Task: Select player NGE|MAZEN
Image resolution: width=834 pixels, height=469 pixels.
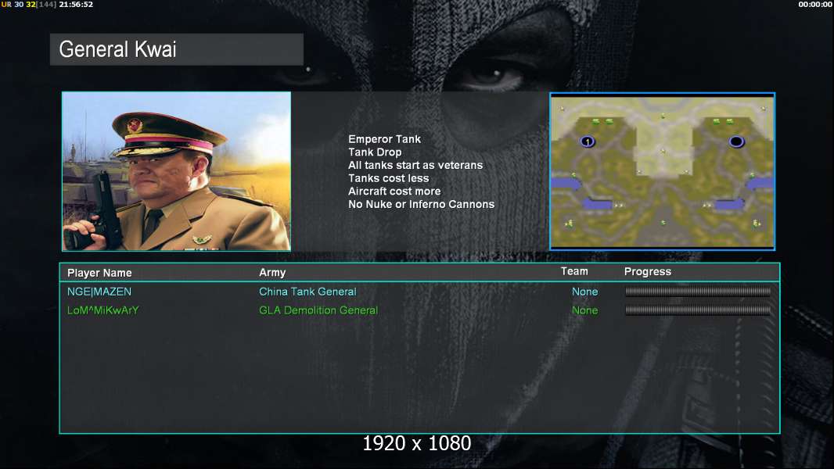Action: click(99, 292)
